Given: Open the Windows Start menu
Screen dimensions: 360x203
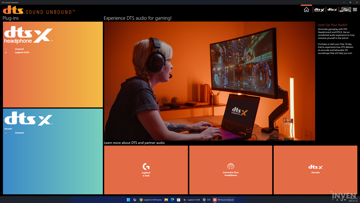Looking at the screenshot, I should [129, 200].
